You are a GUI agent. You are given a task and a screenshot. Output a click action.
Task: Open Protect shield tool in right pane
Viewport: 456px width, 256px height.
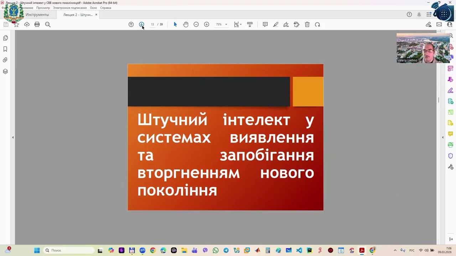click(x=450, y=156)
